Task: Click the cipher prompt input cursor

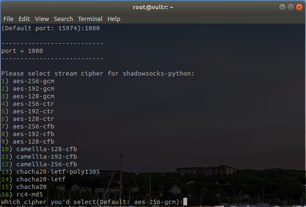Action: point(185,202)
